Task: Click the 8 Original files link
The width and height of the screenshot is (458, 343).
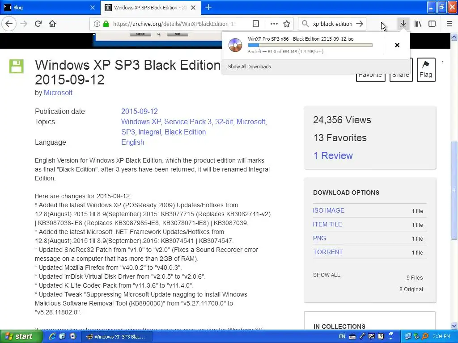Action: [411, 289]
